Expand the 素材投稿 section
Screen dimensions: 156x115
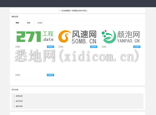tap(77, 106)
